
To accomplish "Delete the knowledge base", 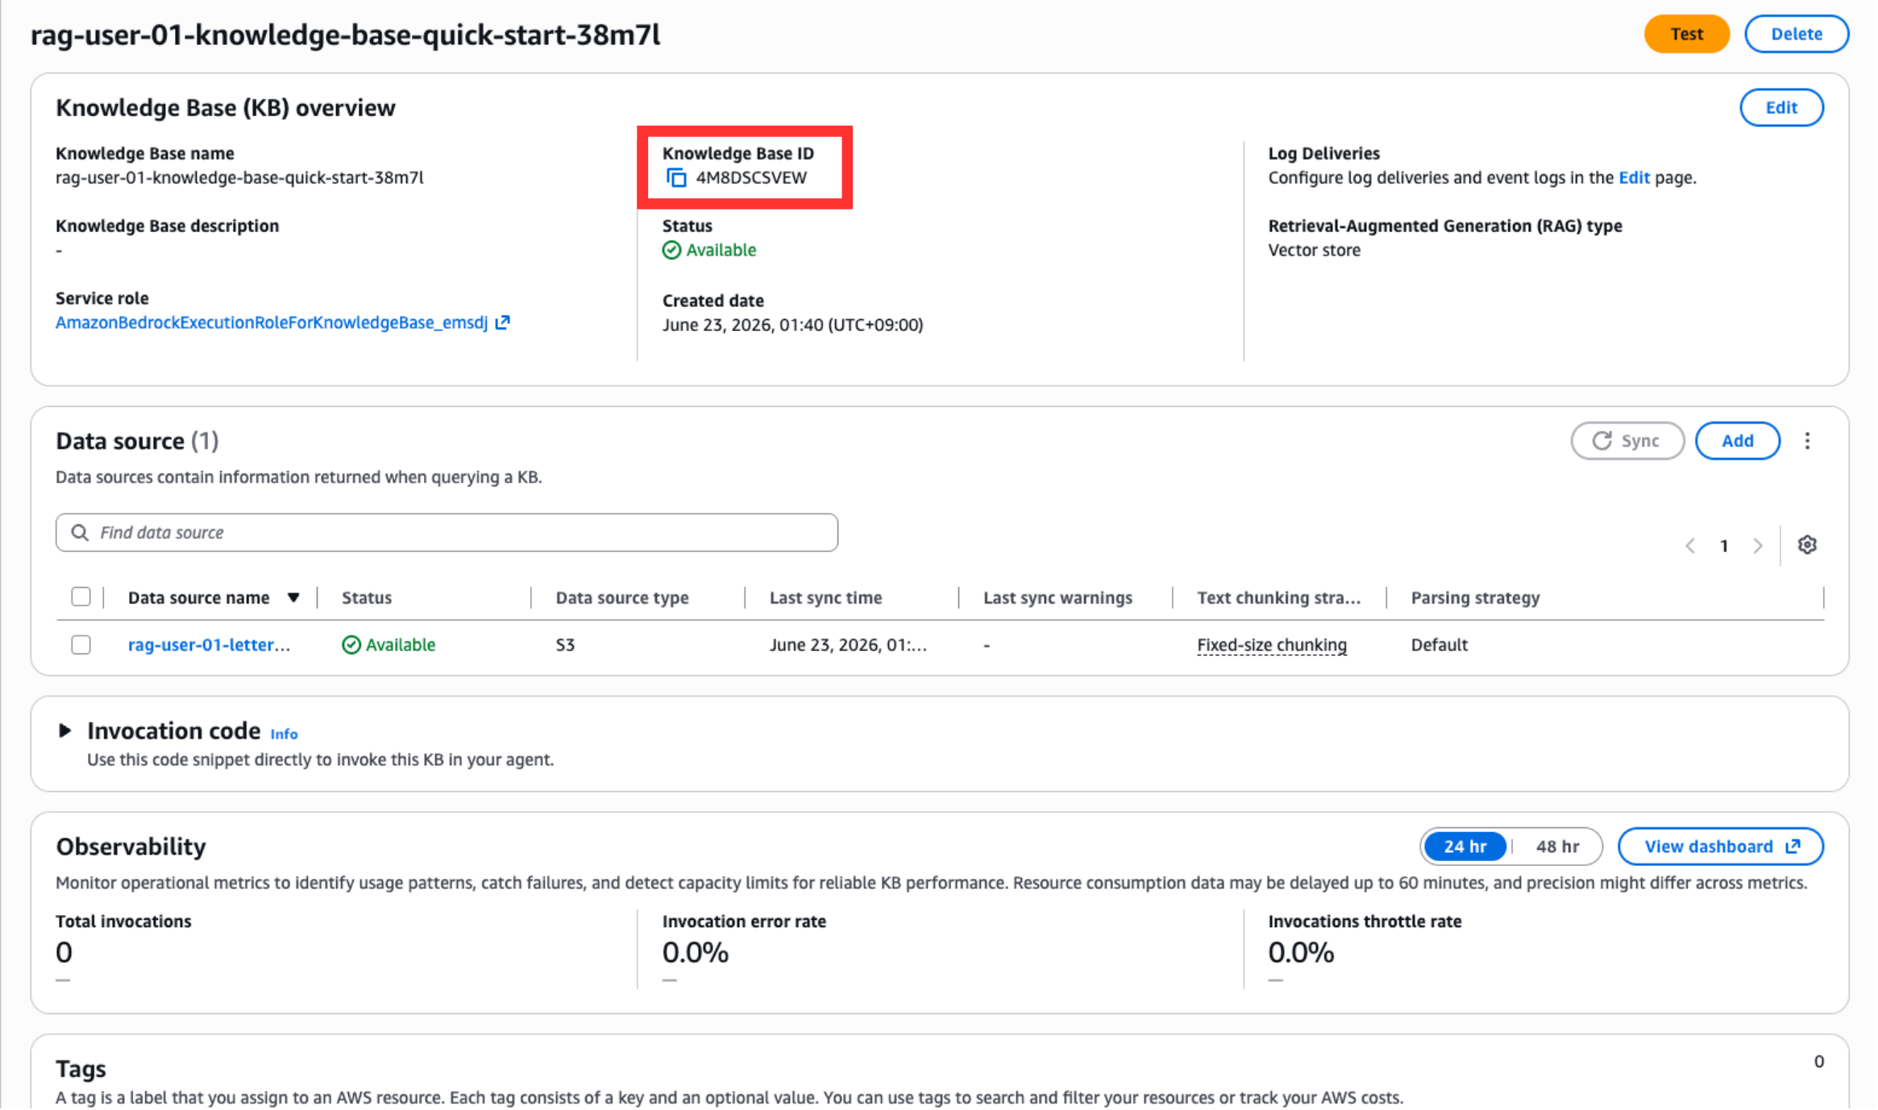I will pos(1797,35).
